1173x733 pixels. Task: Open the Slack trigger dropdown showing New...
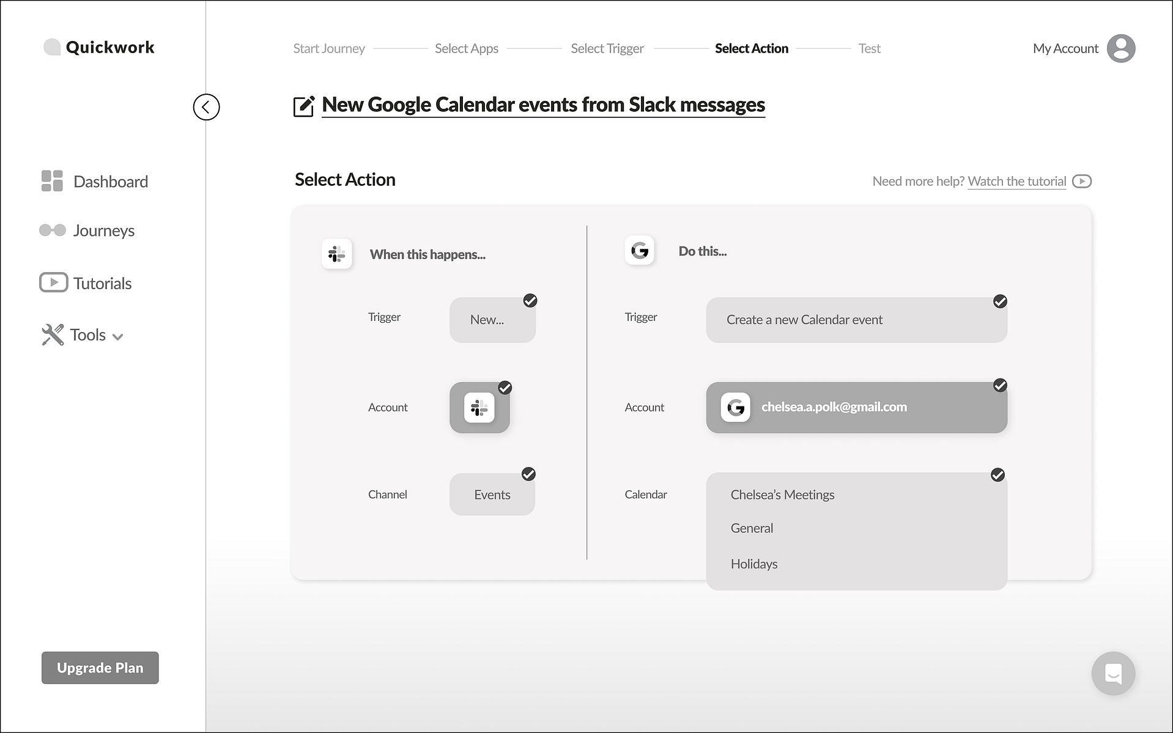tap(492, 320)
